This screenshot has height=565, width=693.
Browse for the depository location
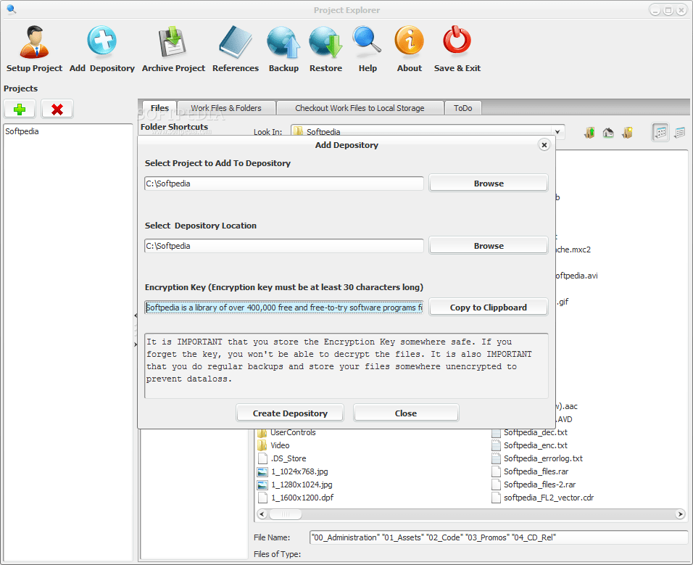(x=489, y=246)
